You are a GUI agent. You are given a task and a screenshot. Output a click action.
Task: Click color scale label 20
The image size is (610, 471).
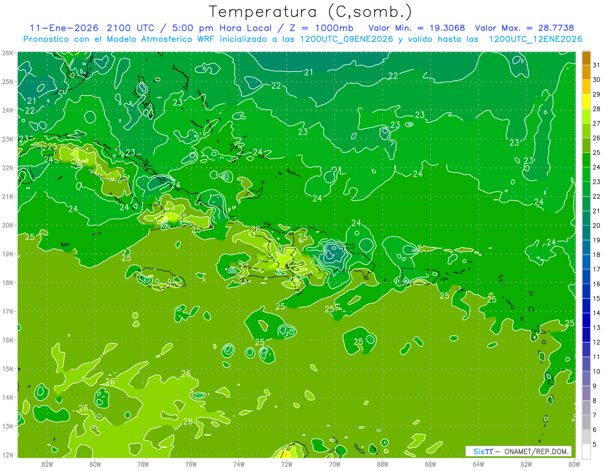(597, 226)
